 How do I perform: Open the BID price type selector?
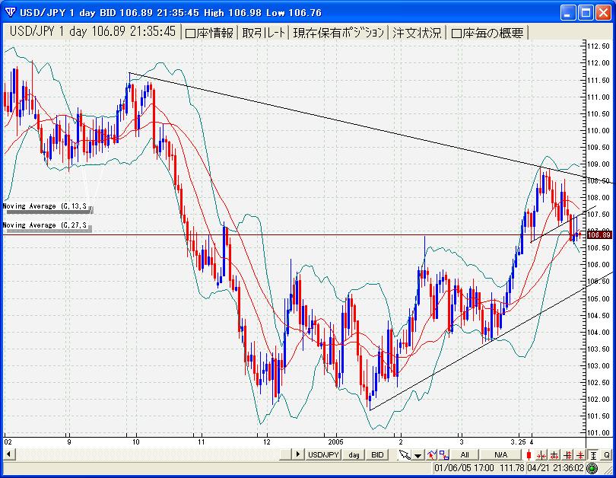pos(377,455)
